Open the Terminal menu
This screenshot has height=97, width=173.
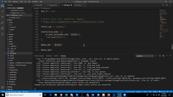(x=35, y=2)
